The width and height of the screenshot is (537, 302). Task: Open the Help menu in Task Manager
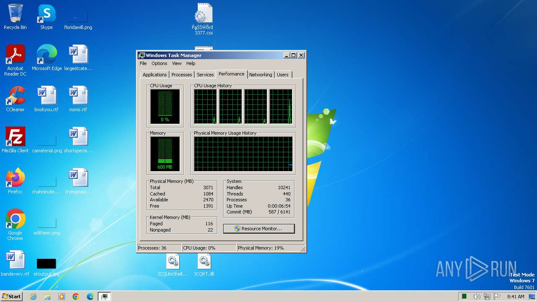[x=191, y=63]
